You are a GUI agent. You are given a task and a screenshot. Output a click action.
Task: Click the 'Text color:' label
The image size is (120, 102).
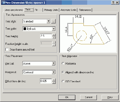[x=11, y=29]
